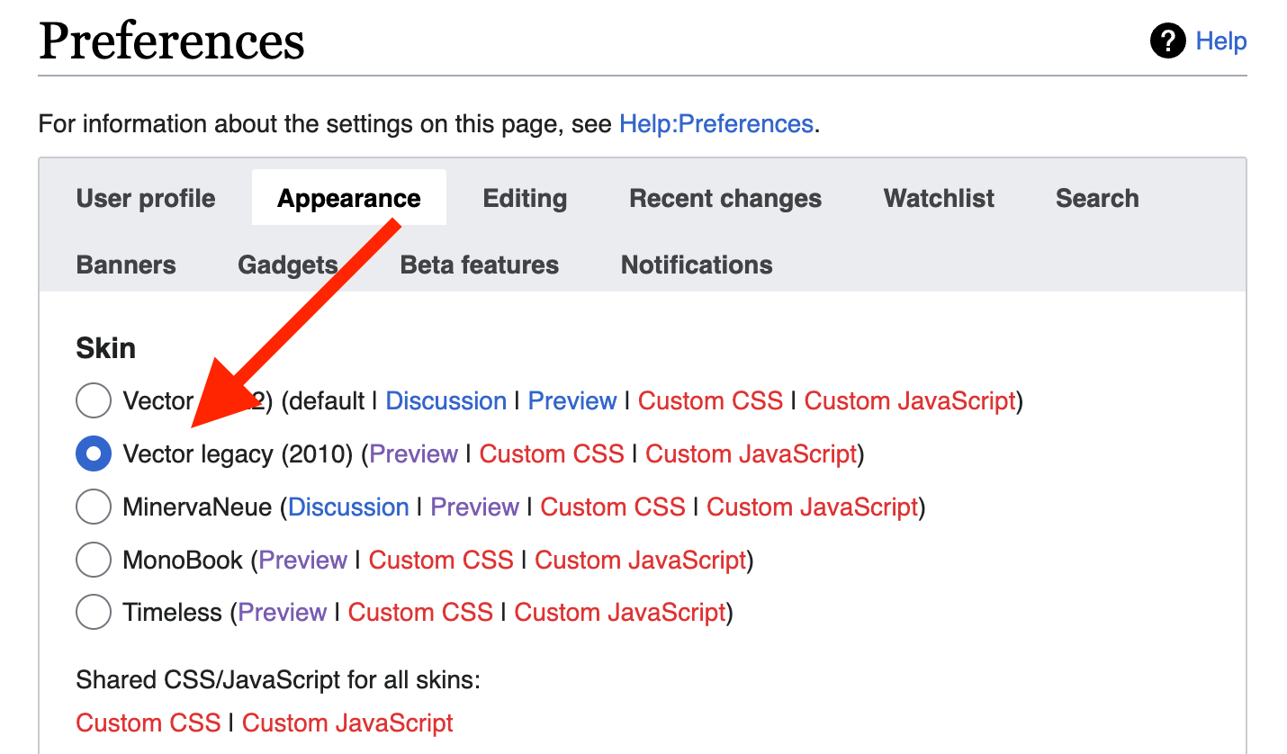Choose the MinervaNeue skin radio button

tap(94, 507)
